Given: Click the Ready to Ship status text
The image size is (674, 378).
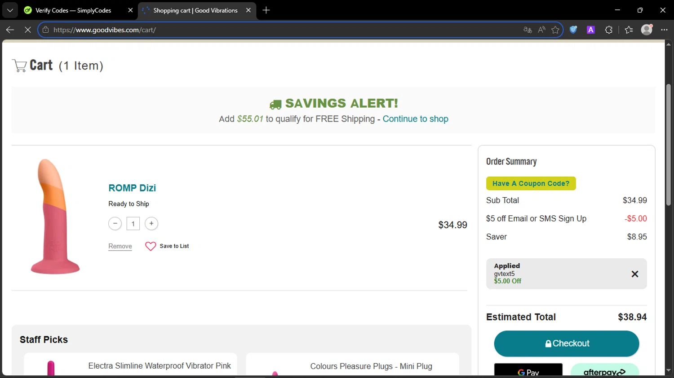Looking at the screenshot, I should [129, 204].
